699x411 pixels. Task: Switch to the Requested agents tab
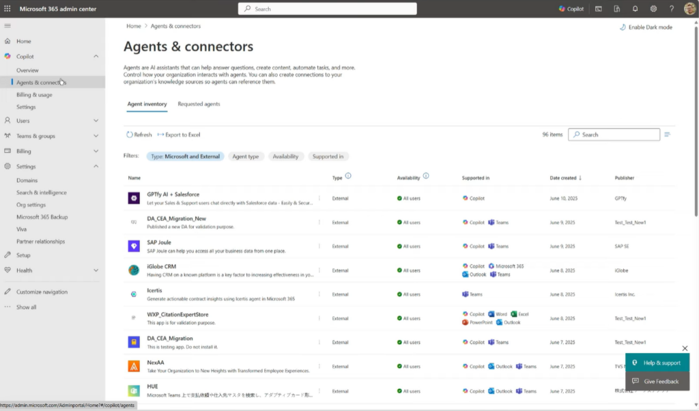199,104
